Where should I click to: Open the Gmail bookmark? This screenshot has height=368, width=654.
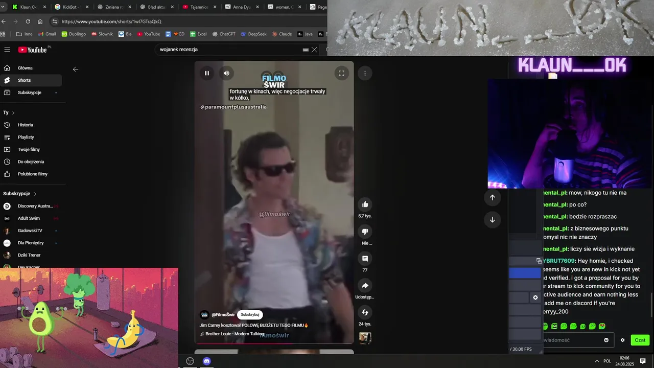point(47,34)
